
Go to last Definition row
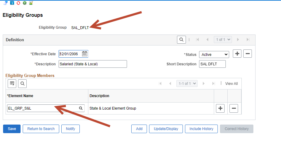coord(248,40)
